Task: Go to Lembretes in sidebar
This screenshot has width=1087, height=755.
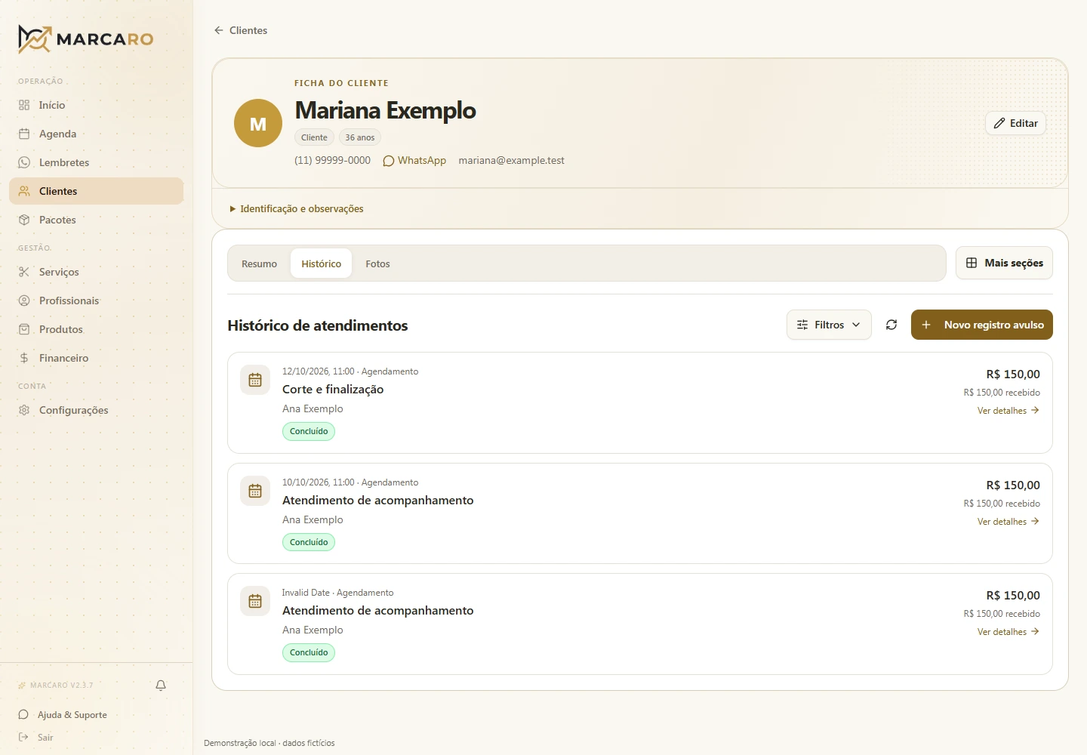Action: (x=96, y=162)
